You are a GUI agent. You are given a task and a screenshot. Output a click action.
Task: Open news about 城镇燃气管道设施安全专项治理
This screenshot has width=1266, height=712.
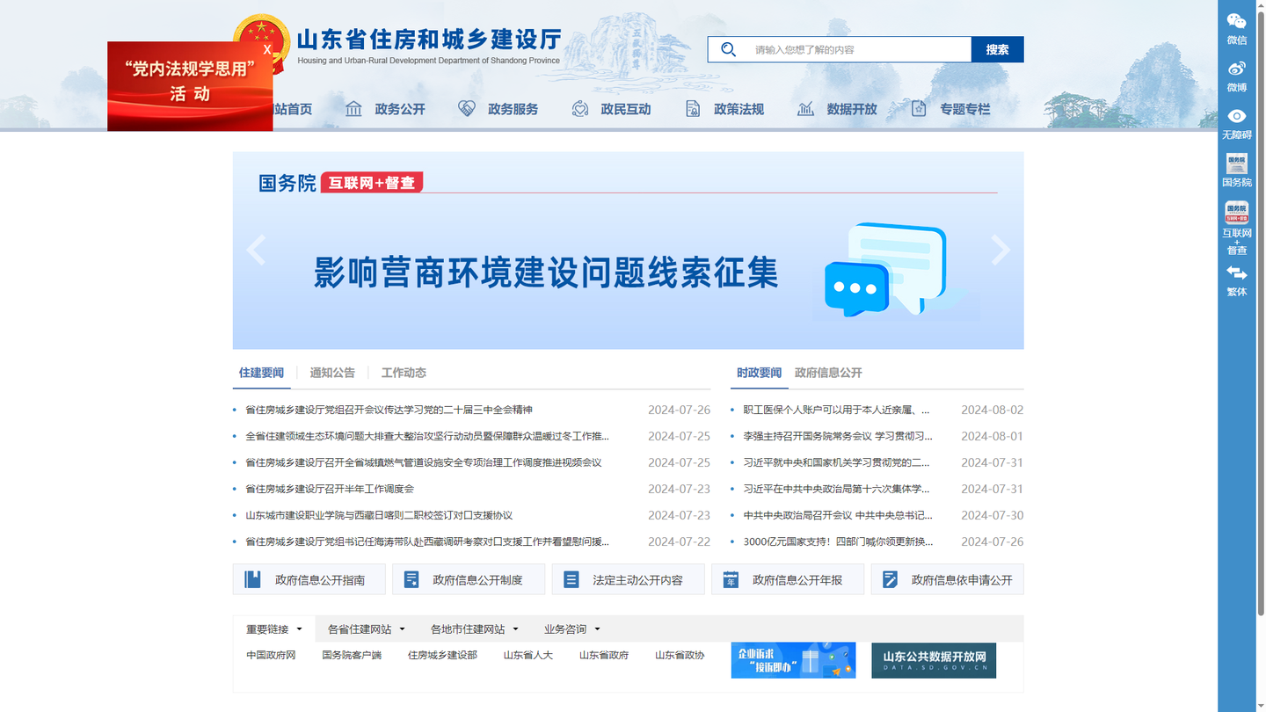(x=423, y=462)
